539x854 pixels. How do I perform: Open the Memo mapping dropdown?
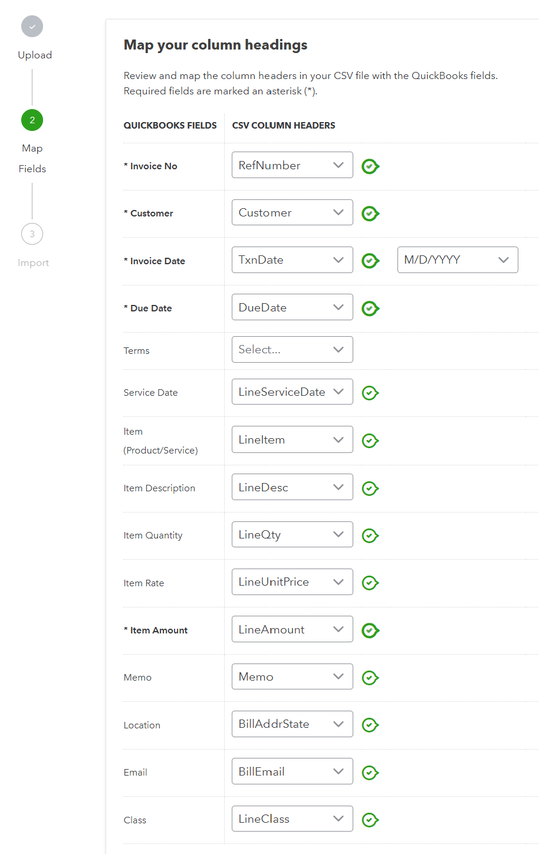[292, 677]
